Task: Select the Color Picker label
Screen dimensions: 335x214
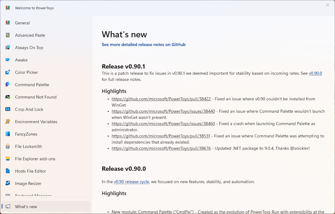Action: click(x=26, y=72)
